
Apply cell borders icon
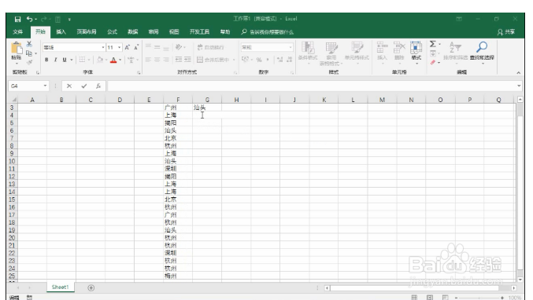[x=82, y=60]
